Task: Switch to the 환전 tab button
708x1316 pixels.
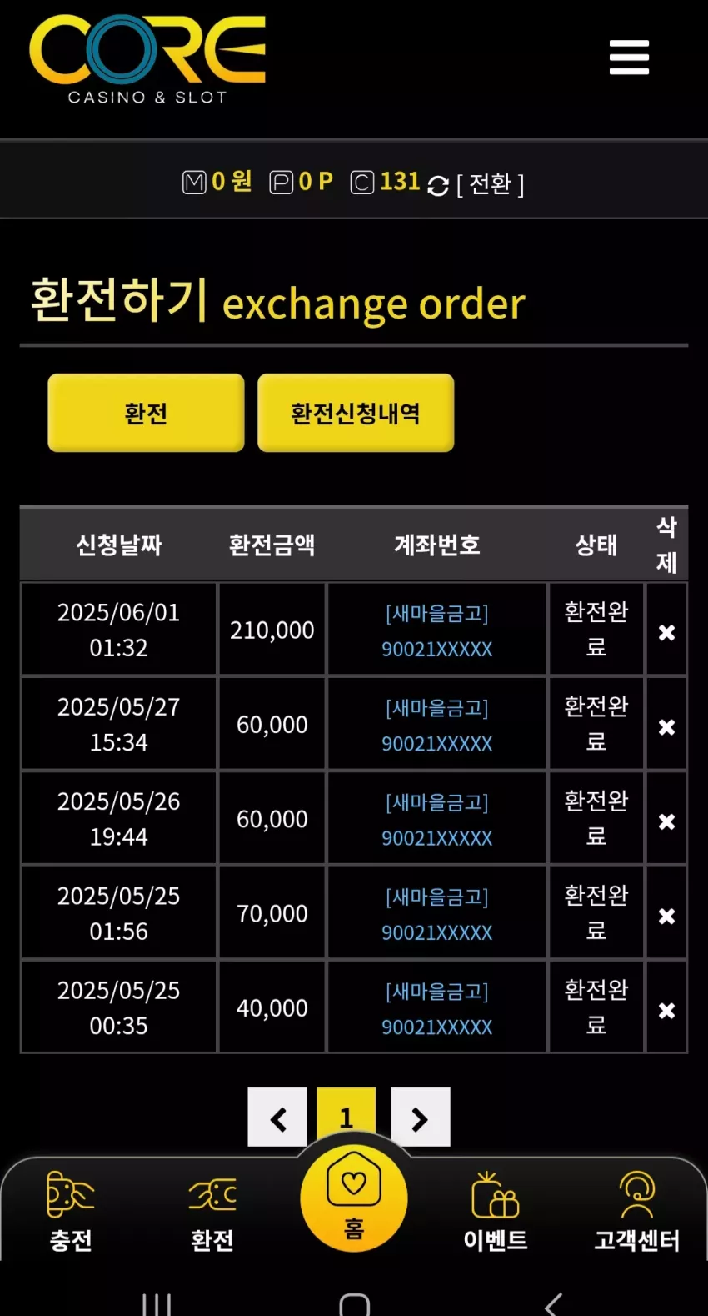Action: (x=146, y=413)
